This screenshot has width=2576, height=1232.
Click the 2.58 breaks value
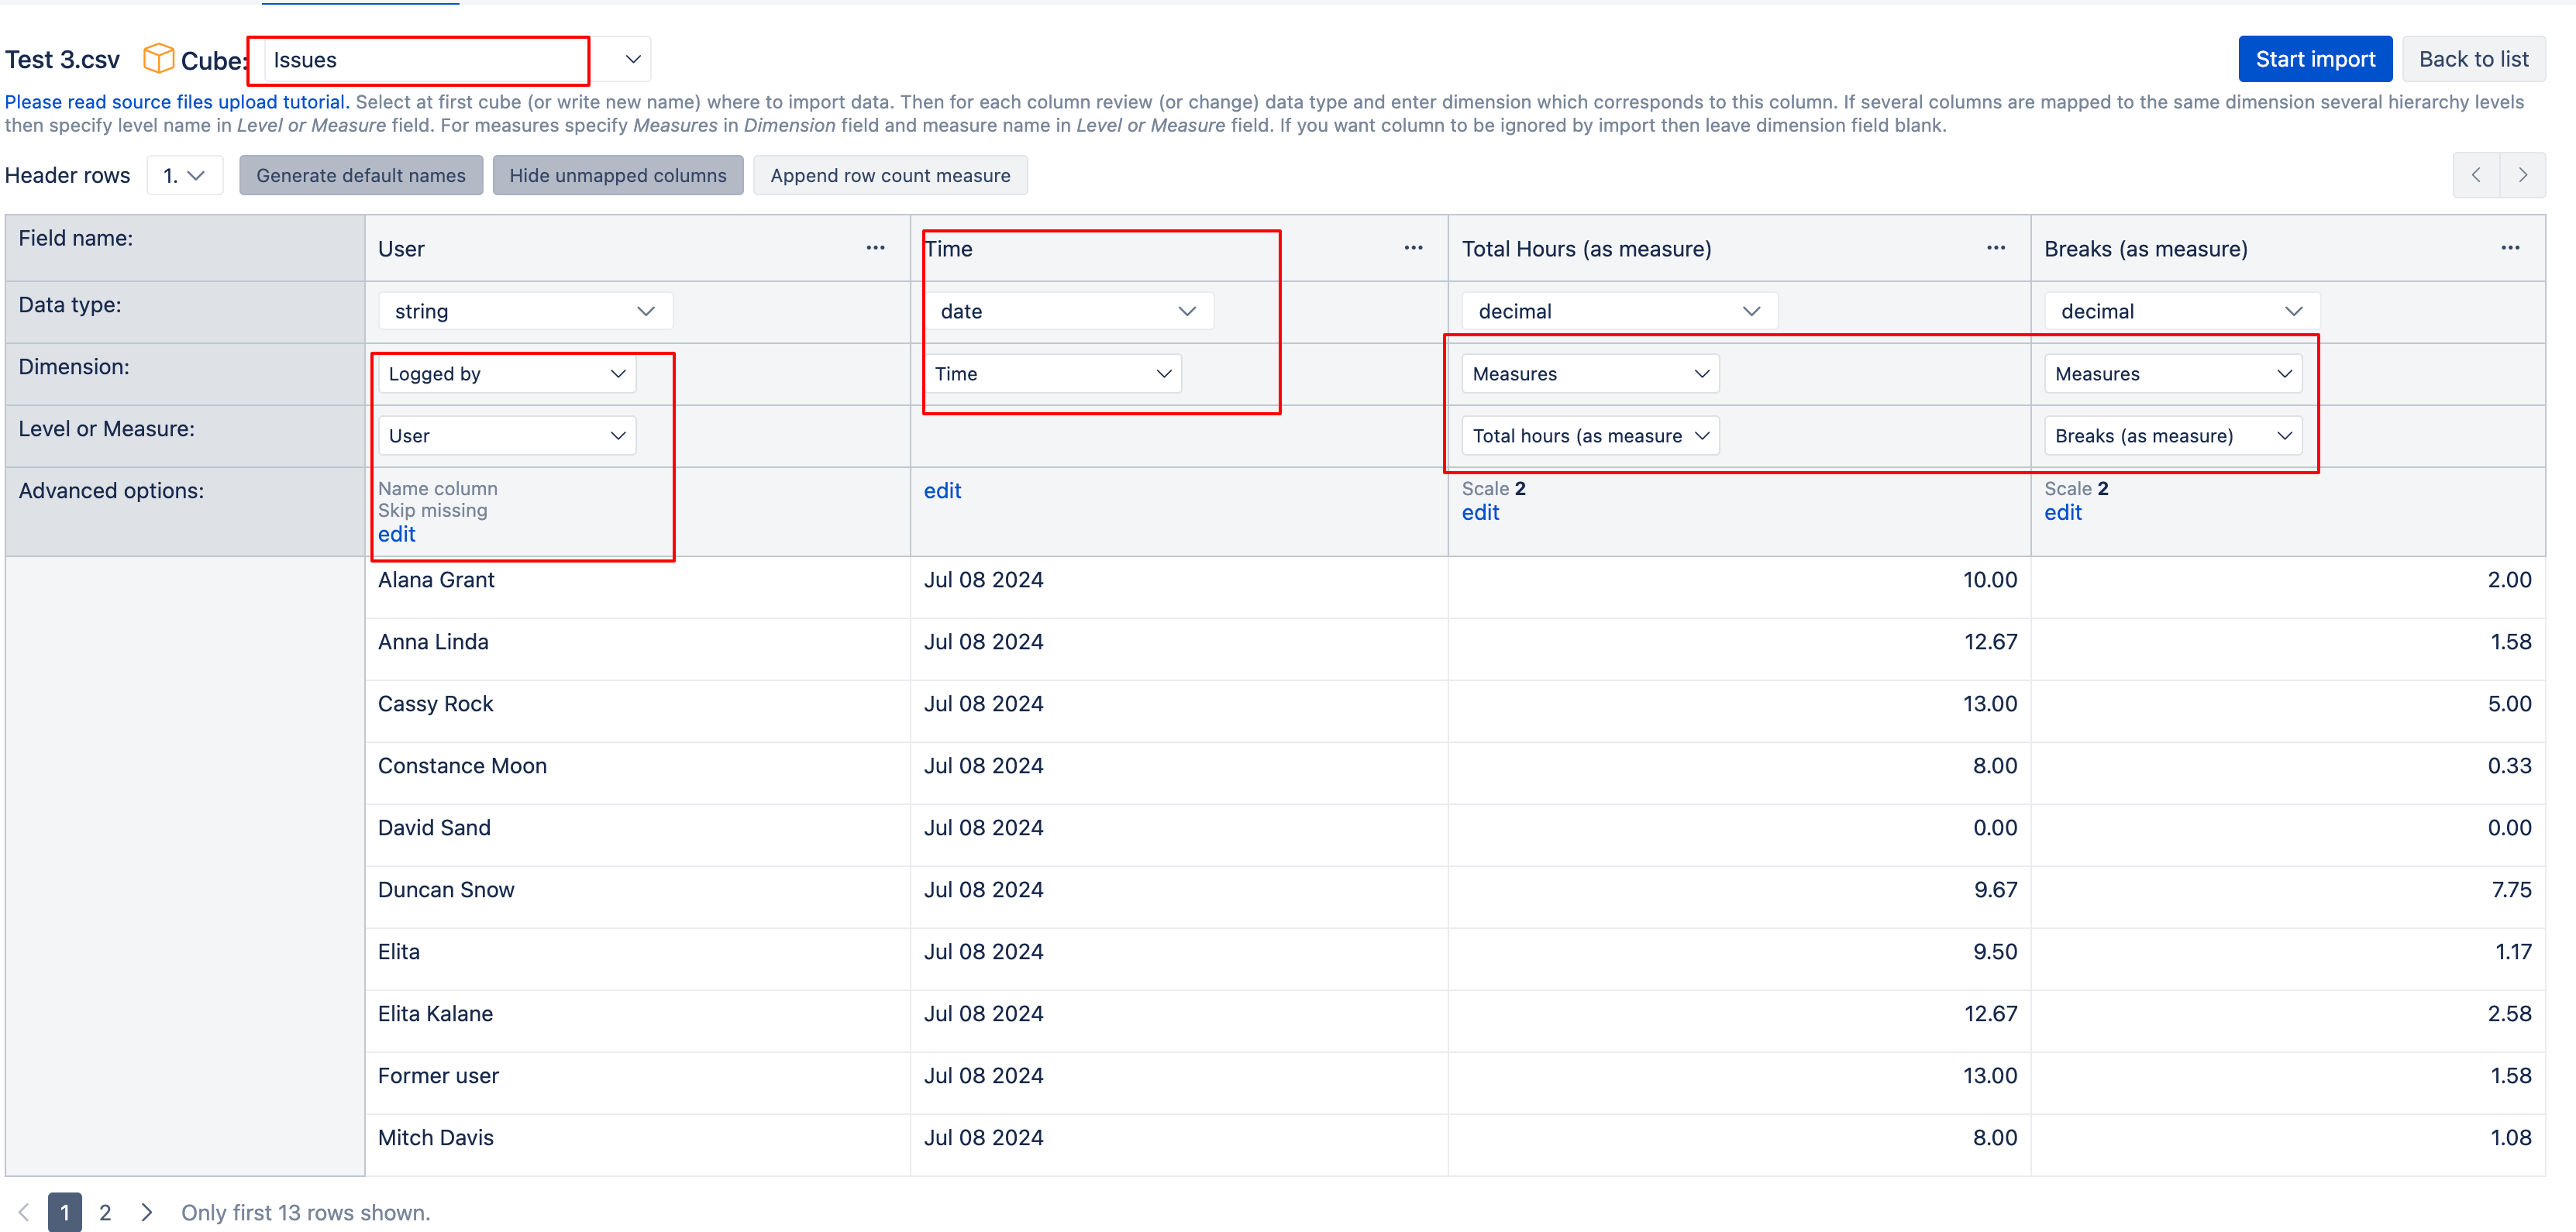(x=2509, y=1014)
